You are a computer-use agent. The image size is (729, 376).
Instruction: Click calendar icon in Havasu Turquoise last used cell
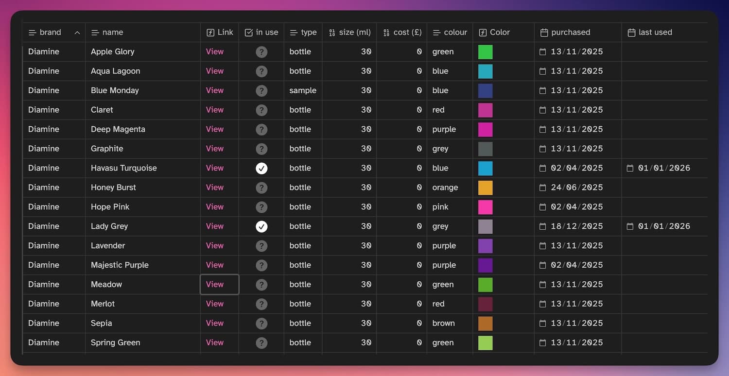(x=630, y=168)
